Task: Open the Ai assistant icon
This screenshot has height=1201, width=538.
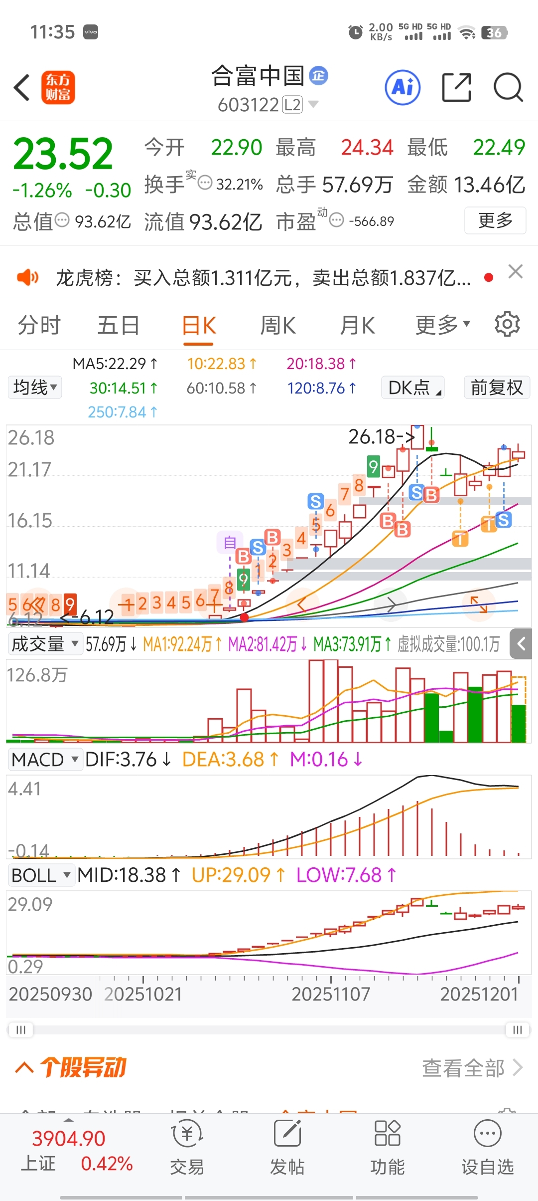Action: [x=403, y=88]
